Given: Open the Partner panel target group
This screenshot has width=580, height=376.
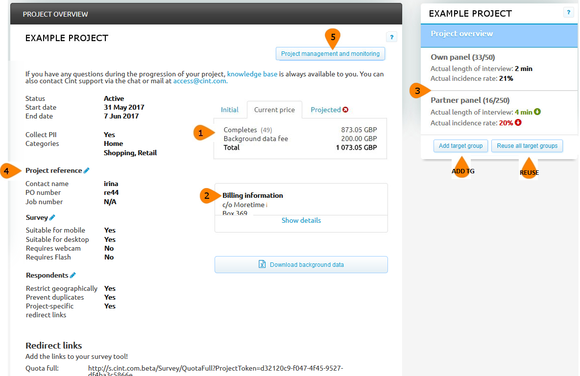Looking at the screenshot, I should tap(470, 100).
